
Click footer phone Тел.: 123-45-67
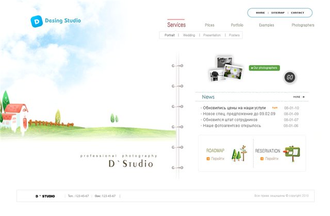(x=78, y=196)
